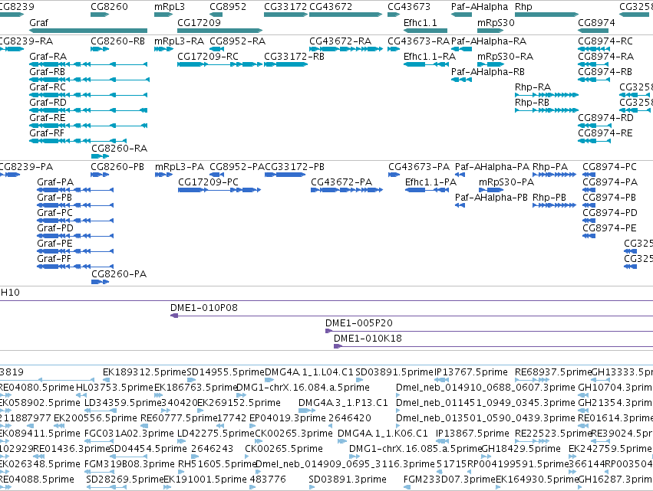Select the DMG1-chrX.16.084.a.5prime EST label
The height and width of the screenshot is (491, 653).
pos(303,388)
